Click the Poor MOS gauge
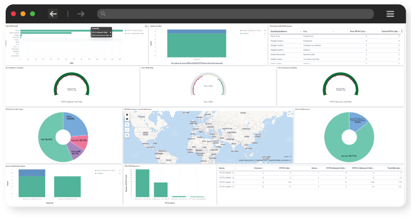The width and height of the screenshot is (411, 220). (x=208, y=84)
